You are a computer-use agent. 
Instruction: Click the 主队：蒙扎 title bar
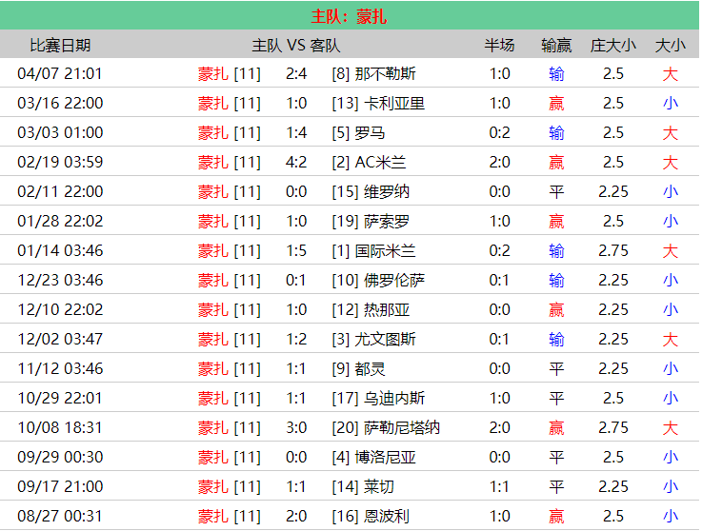(350, 16)
